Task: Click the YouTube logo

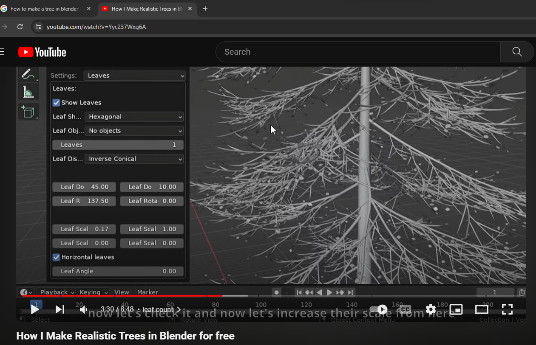Action: coord(42,52)
